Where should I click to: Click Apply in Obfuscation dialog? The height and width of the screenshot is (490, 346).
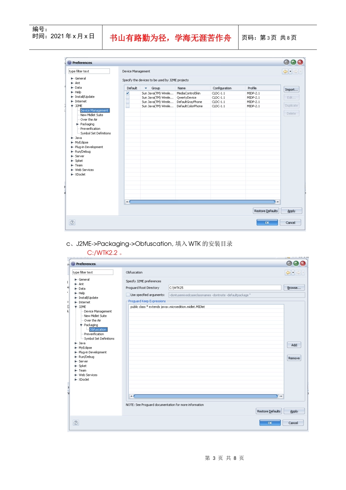pyautogui.click(x=294, y=412)
